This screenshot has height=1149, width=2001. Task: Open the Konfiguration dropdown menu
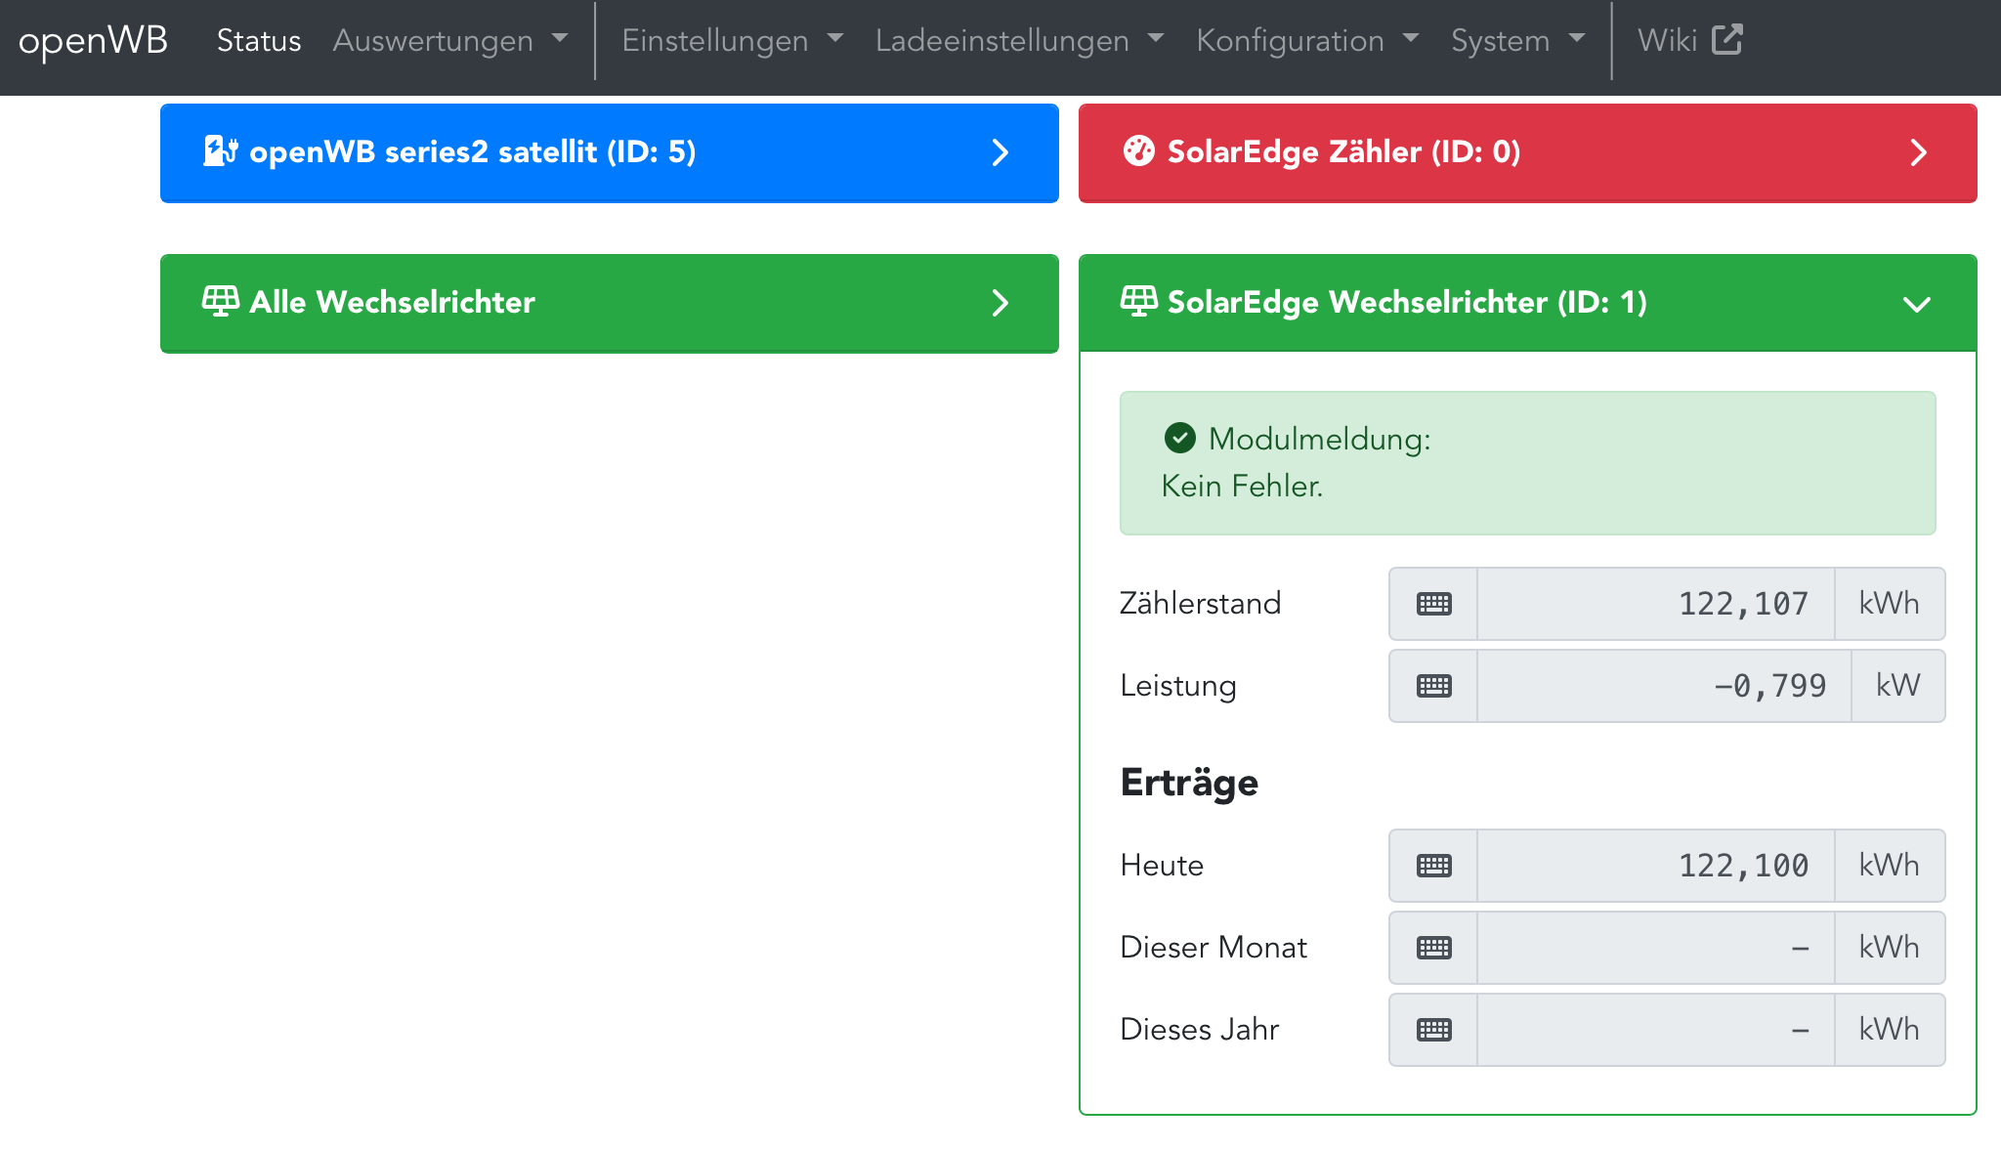pyautogui.click(x=1307, y=40)
